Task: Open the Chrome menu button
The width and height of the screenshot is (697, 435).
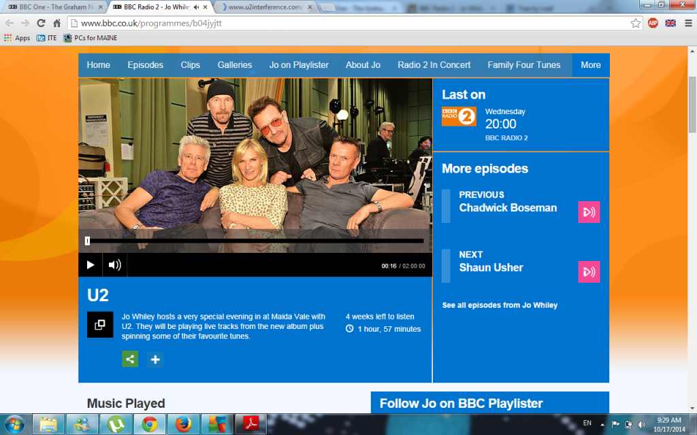Action: 688,23
